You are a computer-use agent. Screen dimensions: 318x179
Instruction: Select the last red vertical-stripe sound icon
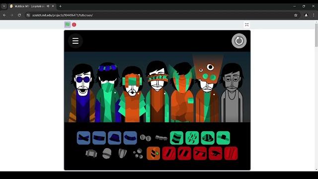click(x=231, y=154)
